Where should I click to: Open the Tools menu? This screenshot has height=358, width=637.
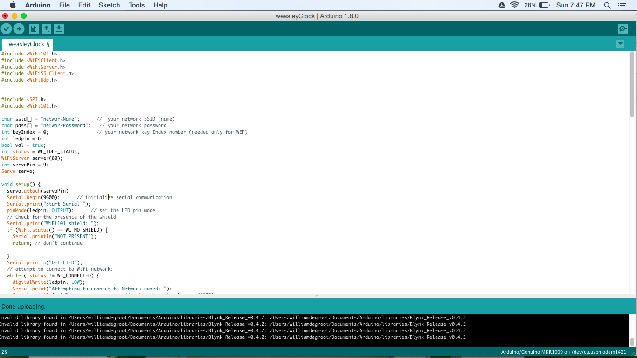(136, 5)
